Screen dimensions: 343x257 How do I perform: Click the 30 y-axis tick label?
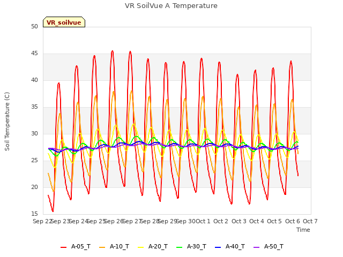click(34, 133)
